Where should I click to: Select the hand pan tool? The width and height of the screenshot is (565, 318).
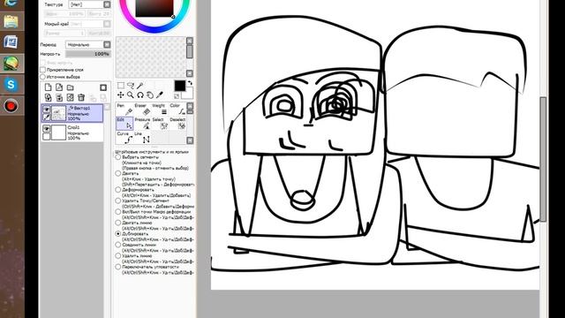point(150,95)
